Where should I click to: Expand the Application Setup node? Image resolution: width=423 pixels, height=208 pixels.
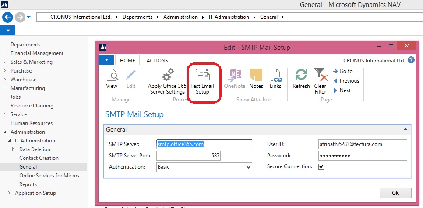click(9, 193)
